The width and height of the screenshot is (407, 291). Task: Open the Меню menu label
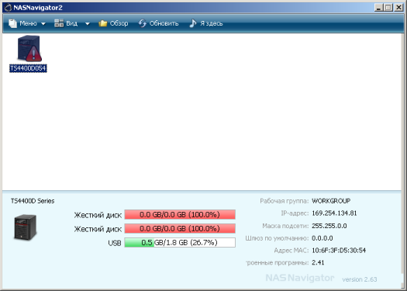(28, 23)
